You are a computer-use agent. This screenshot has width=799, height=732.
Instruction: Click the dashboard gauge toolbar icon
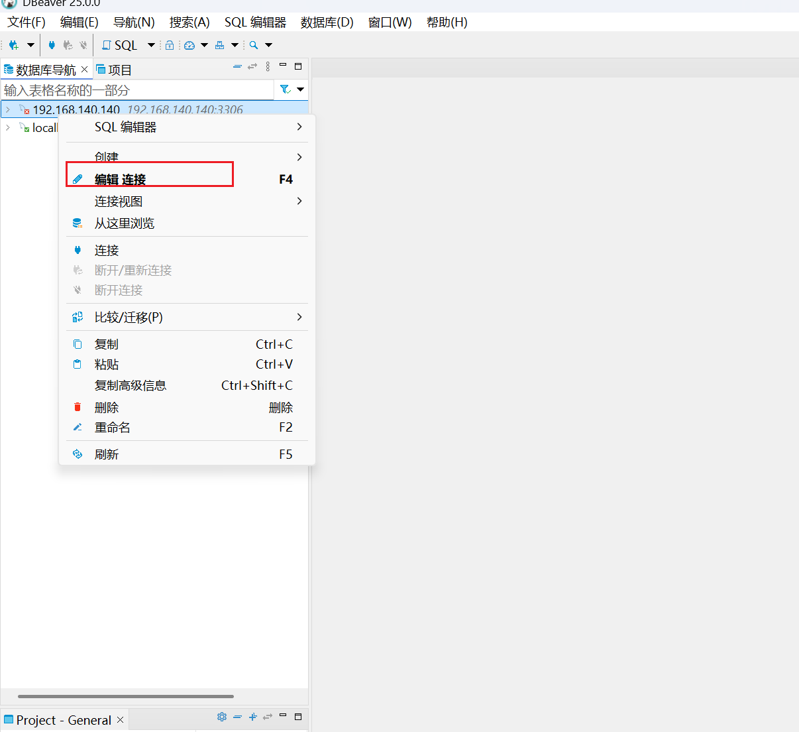click(189, 45)
